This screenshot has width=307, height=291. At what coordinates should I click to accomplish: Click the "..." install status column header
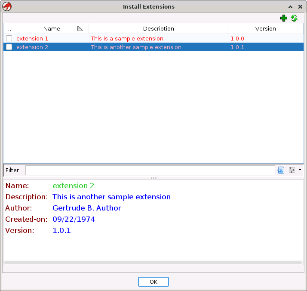(9, 29)
